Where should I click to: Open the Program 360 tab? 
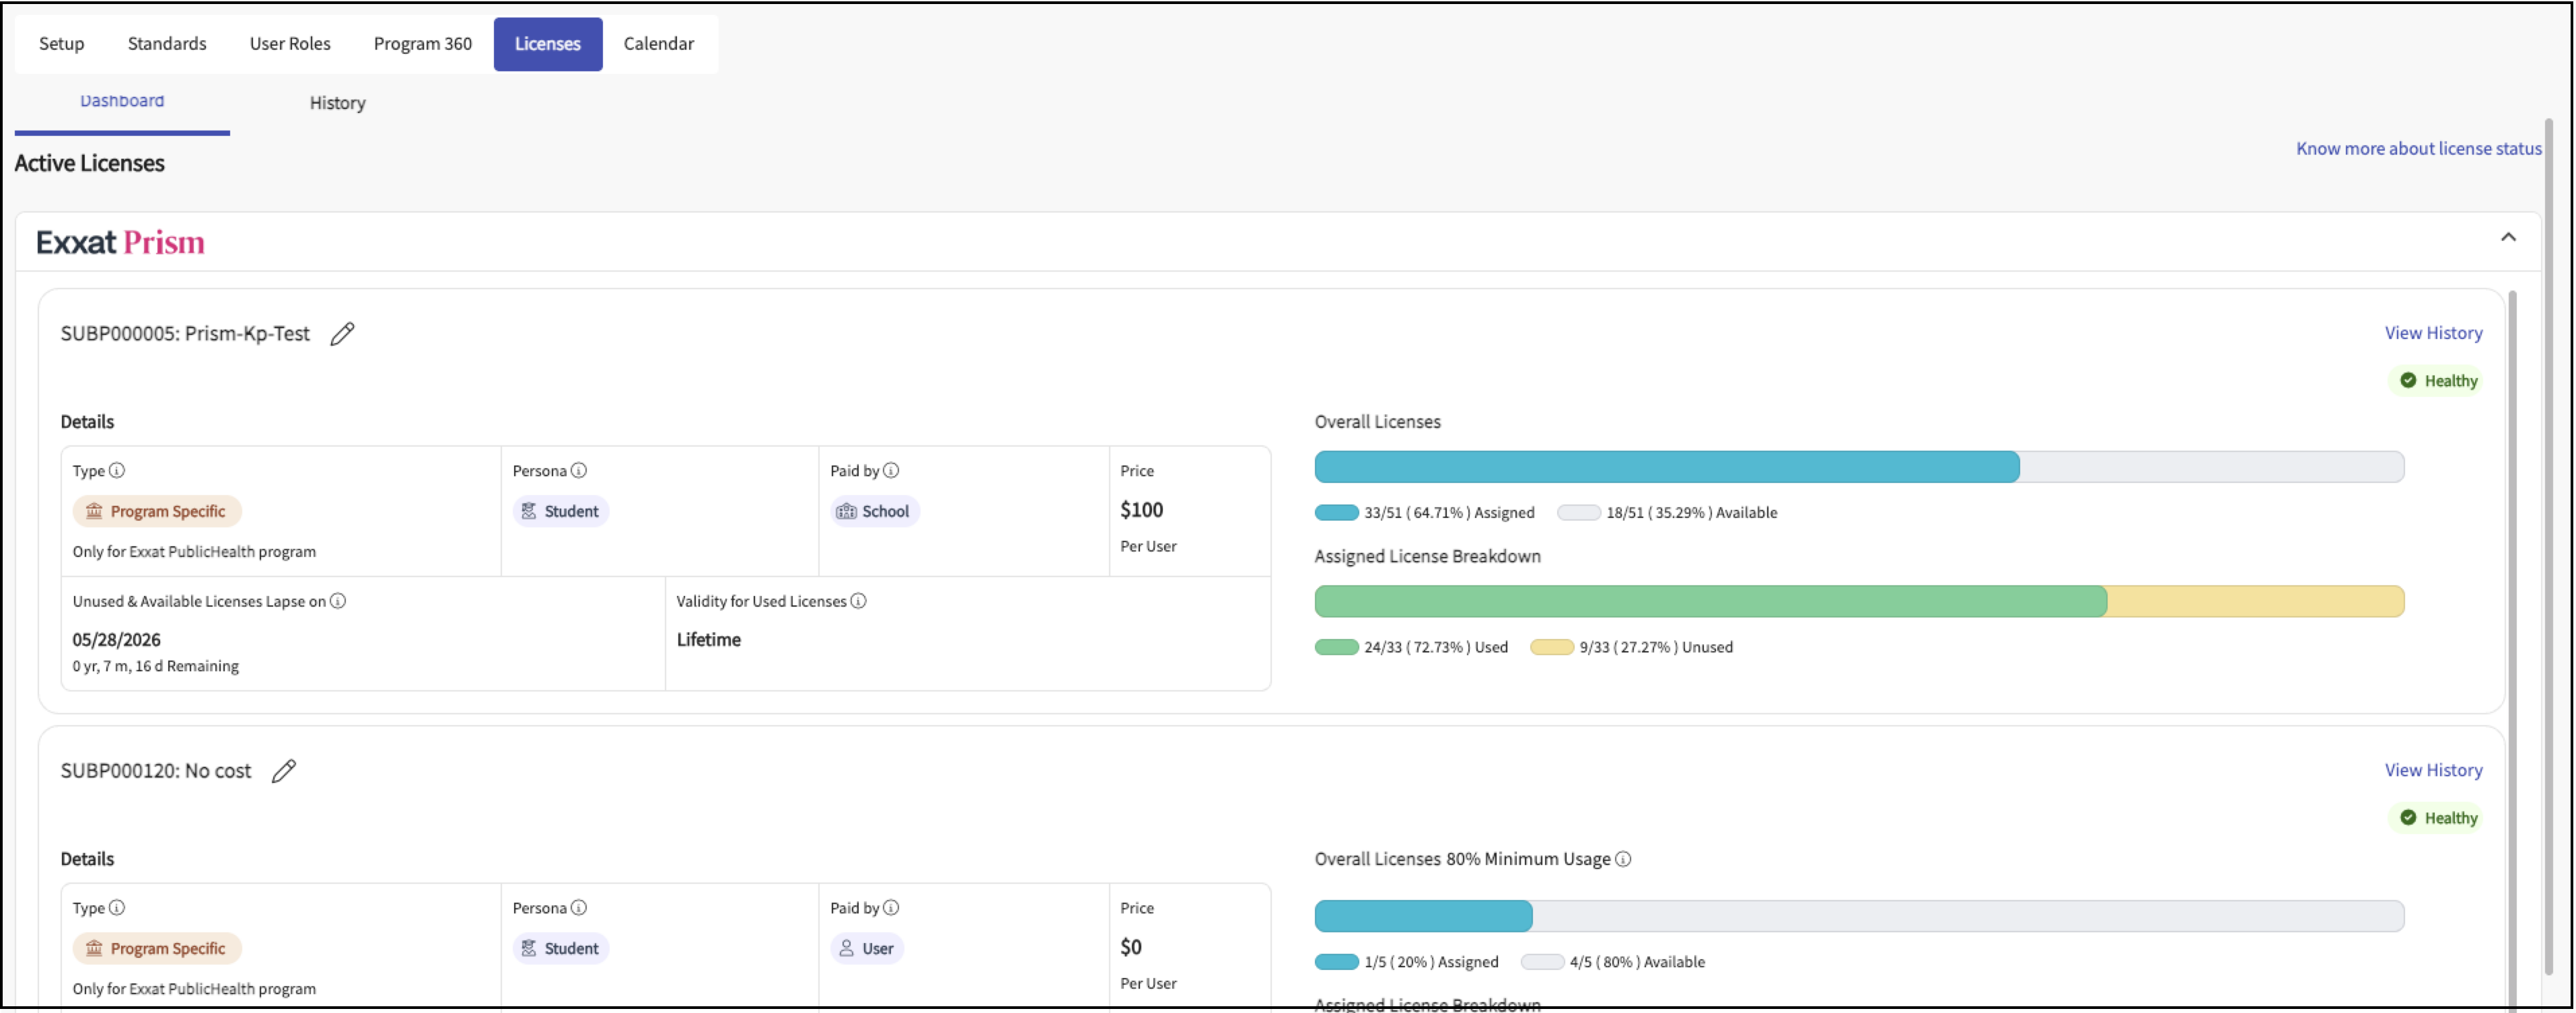(x=422, y=44)
